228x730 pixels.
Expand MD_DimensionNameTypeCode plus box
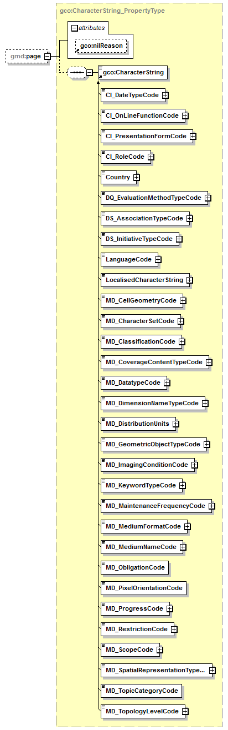(205, 403)
